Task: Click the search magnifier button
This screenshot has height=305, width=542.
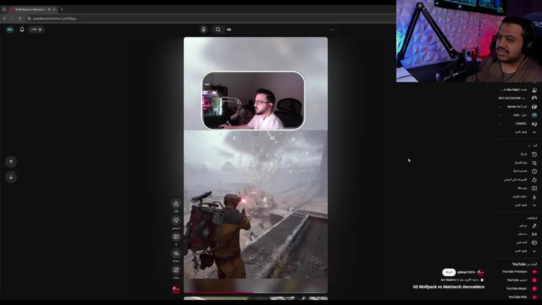Action: click(x=218, y=29)
